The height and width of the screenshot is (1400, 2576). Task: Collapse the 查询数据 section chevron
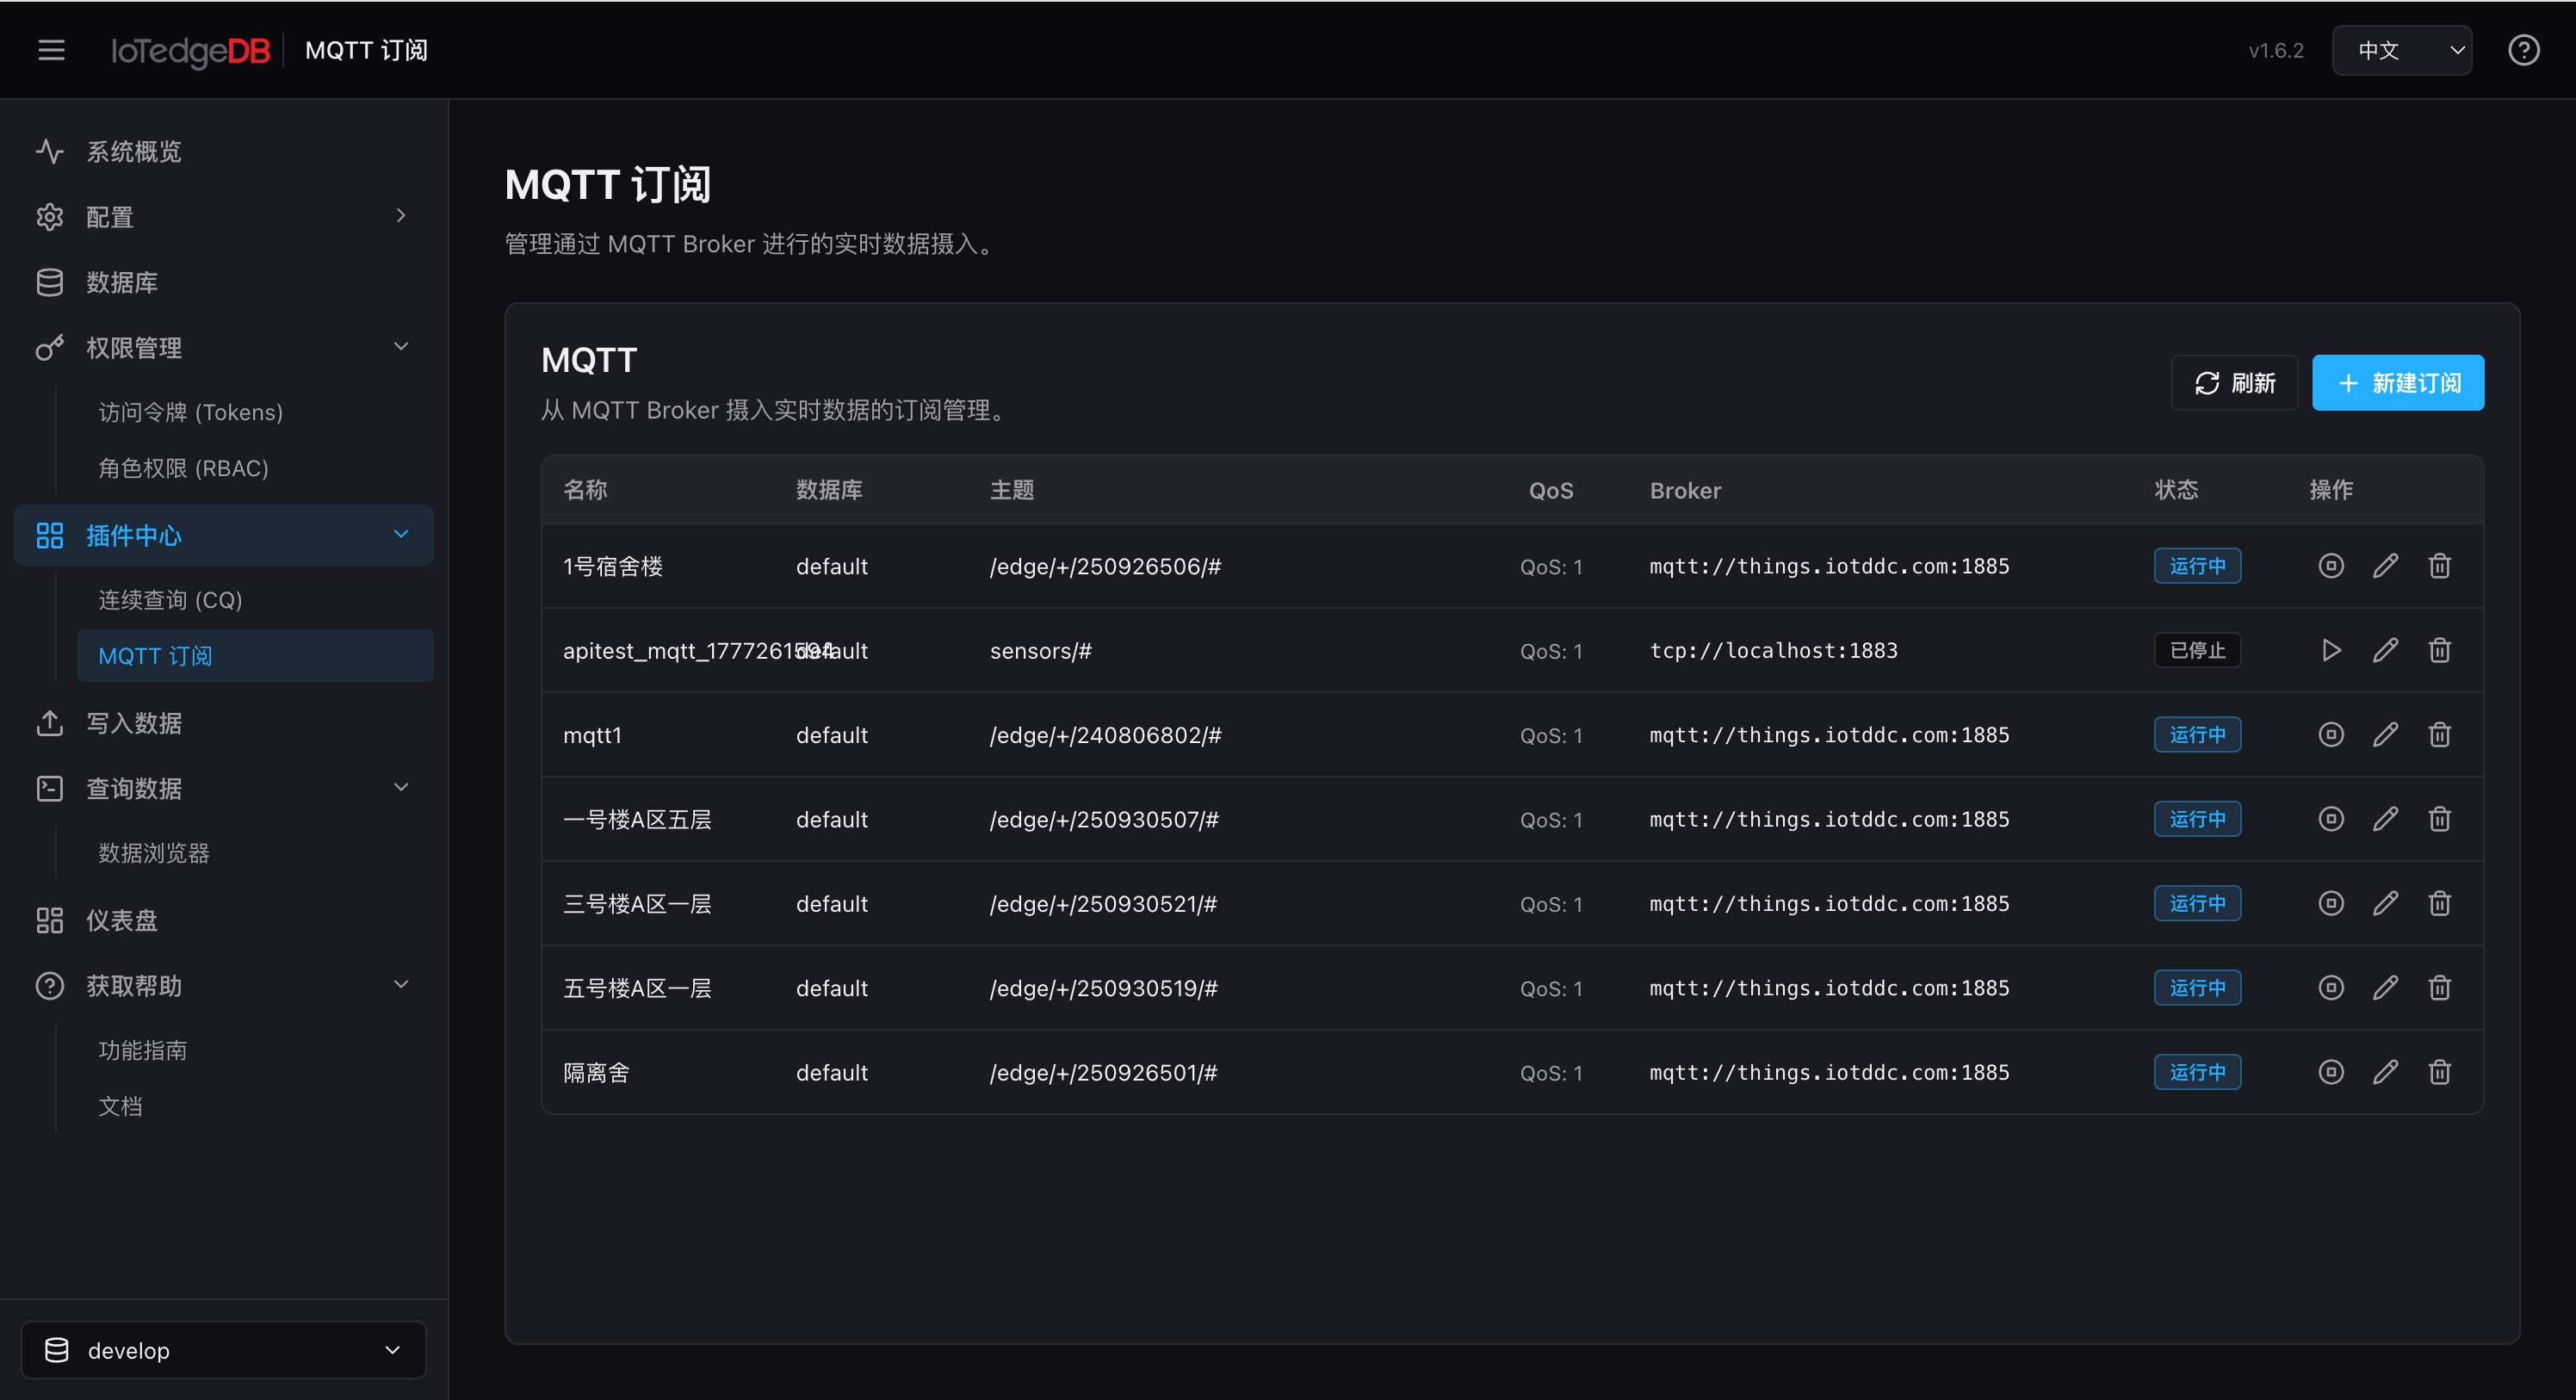click(x=401, y=788)
